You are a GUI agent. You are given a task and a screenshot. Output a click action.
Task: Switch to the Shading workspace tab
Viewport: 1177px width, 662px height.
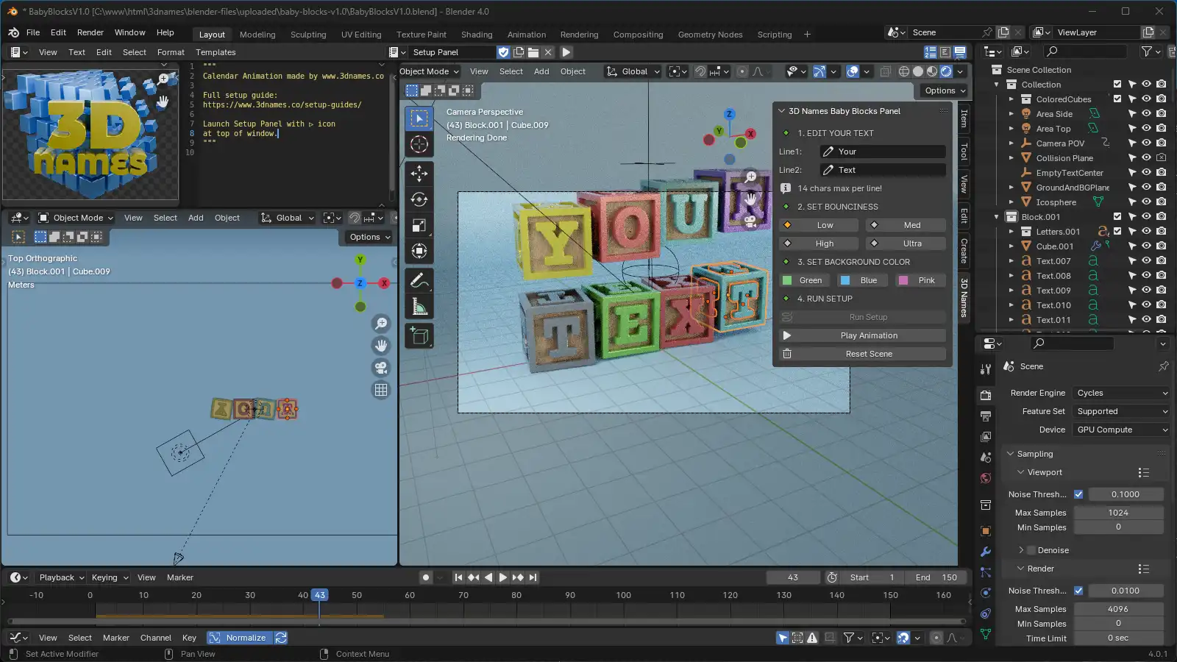[477, 35]
